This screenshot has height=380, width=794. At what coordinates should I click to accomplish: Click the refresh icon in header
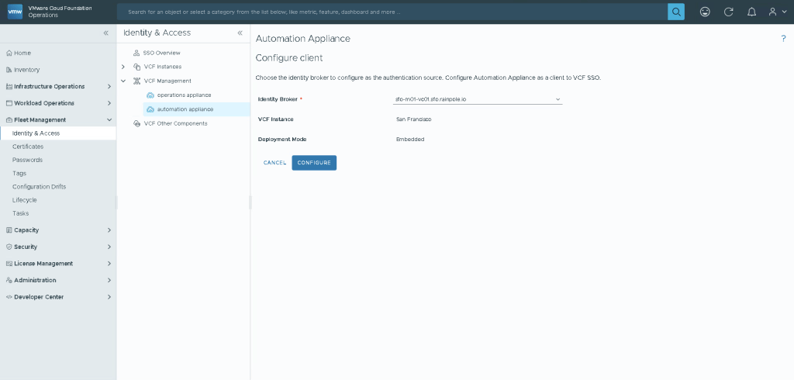728,12
